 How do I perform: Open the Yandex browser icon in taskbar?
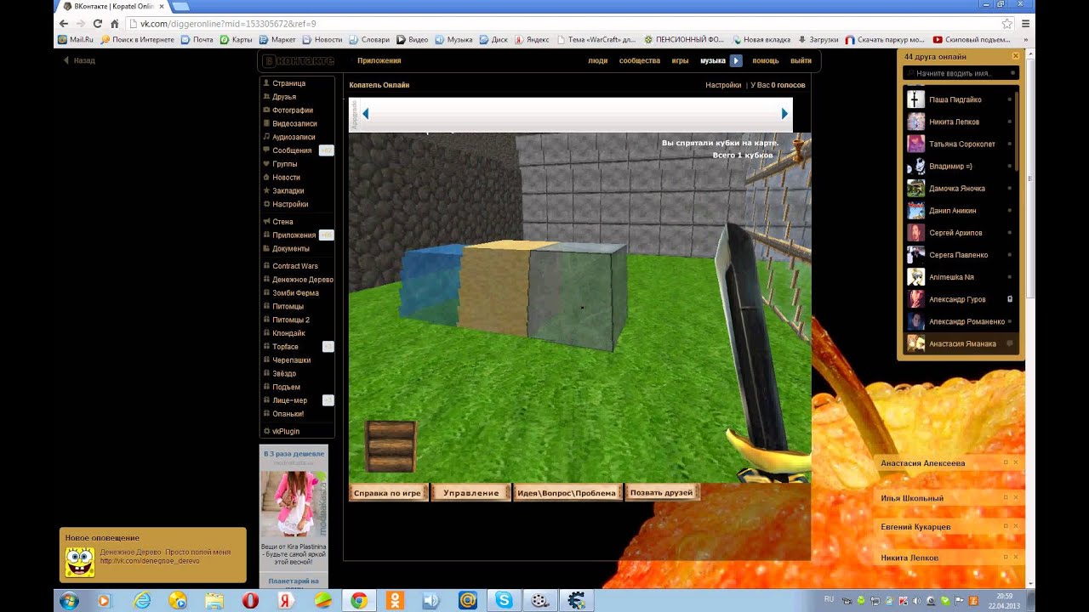287,600
